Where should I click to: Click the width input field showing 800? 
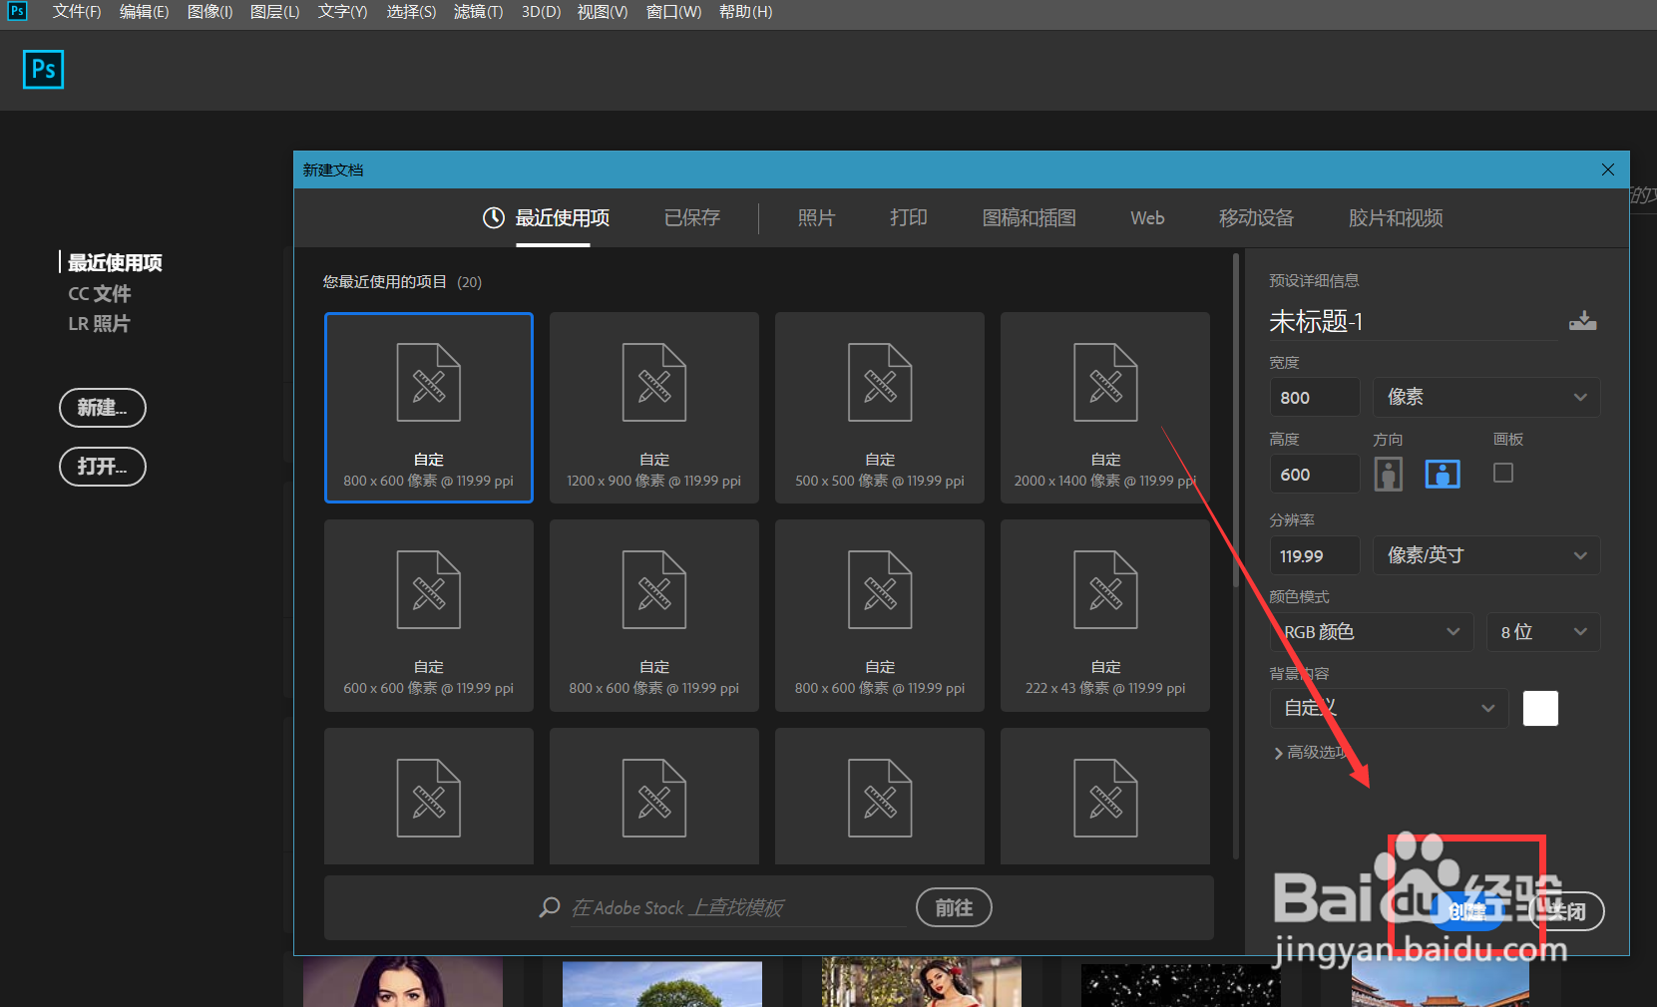pos(1314,397)
